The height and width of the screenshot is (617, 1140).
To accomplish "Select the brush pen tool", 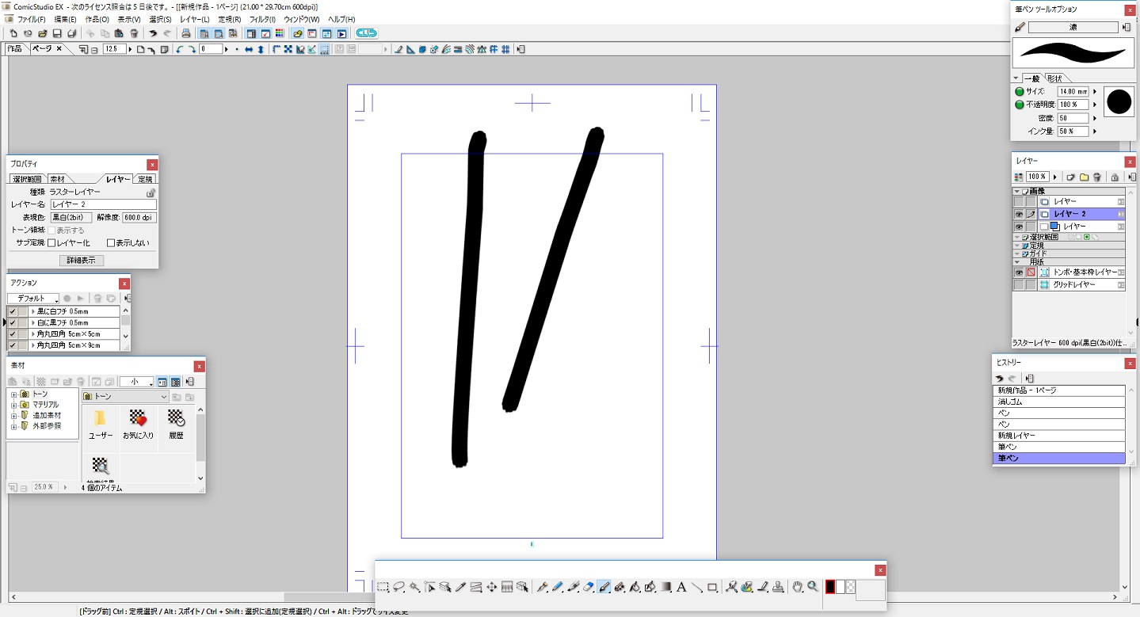I will click(604, 587).
